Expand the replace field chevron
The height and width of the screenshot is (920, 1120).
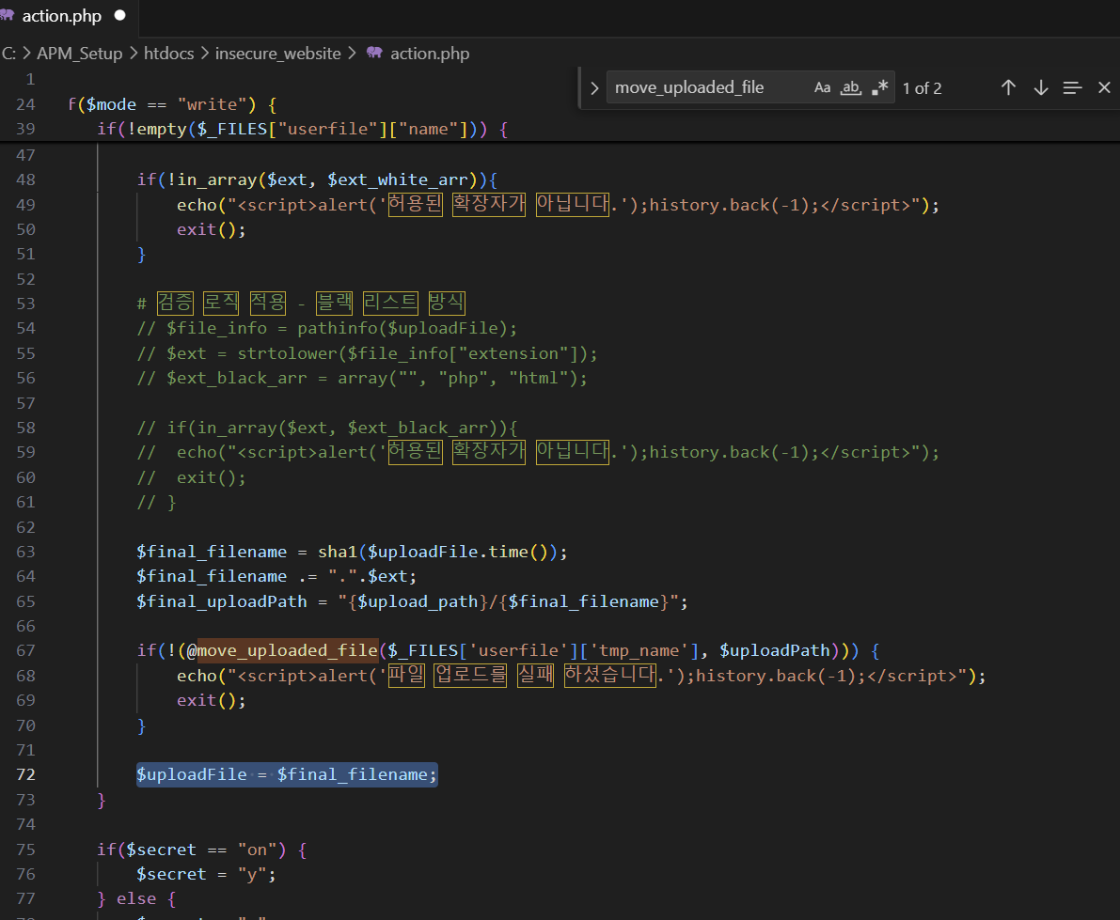click(x=594, y=87)
